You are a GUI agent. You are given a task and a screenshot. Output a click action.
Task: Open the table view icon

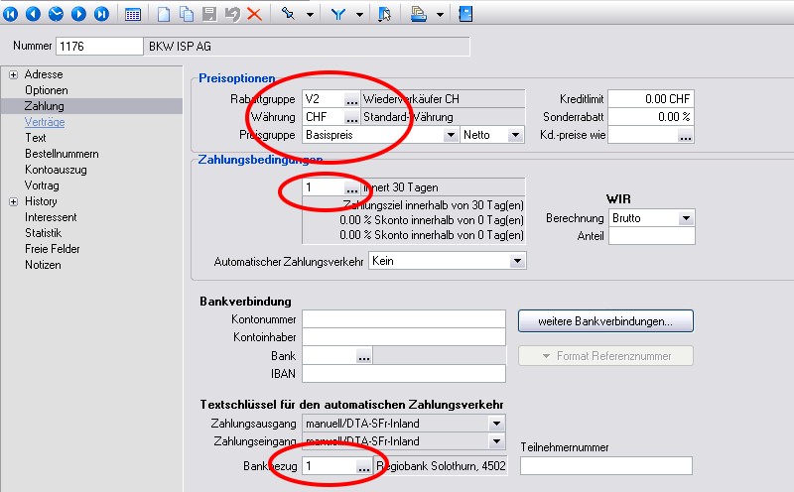[x=132, y=14]
